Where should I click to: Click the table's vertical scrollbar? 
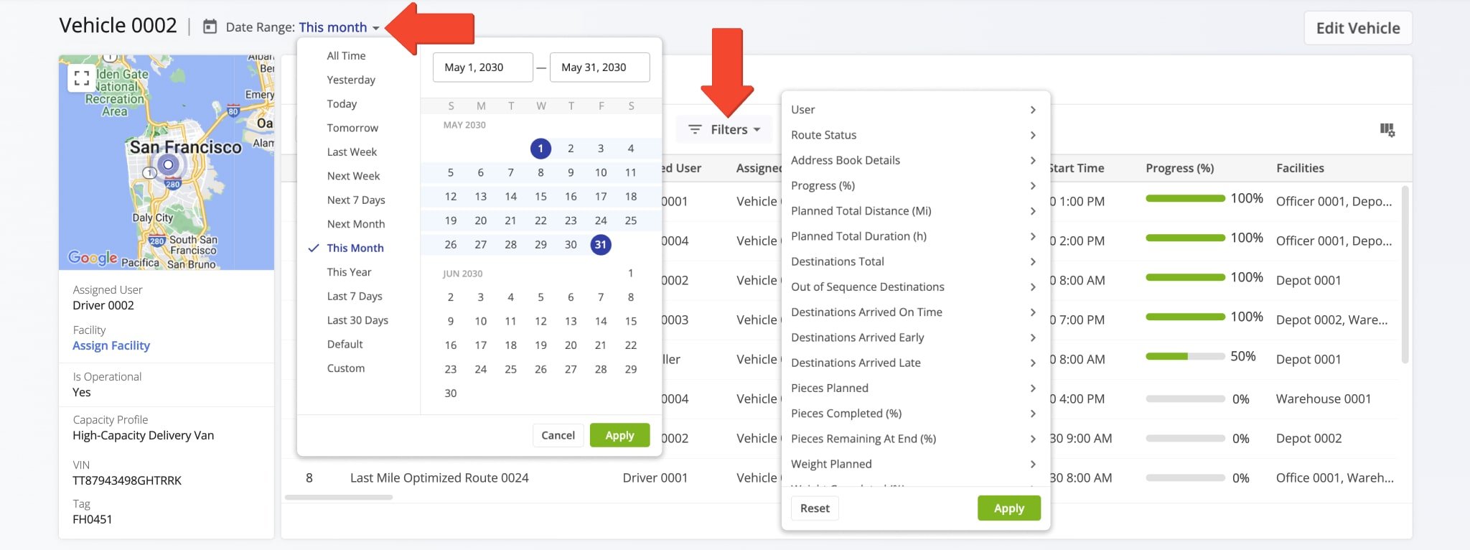[1405, 275]
